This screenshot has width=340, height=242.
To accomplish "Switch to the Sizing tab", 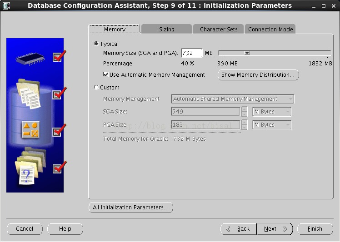I will pos(166,29).
